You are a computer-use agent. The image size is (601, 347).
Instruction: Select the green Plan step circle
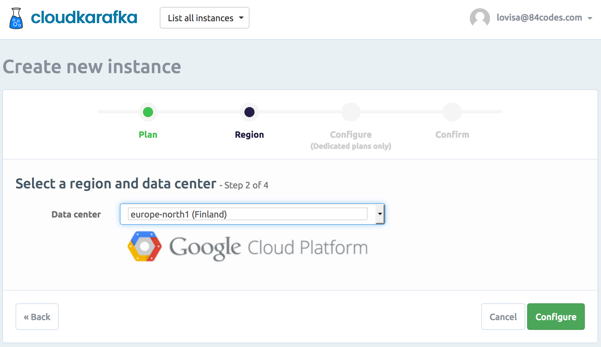click(x=148, y=112)
